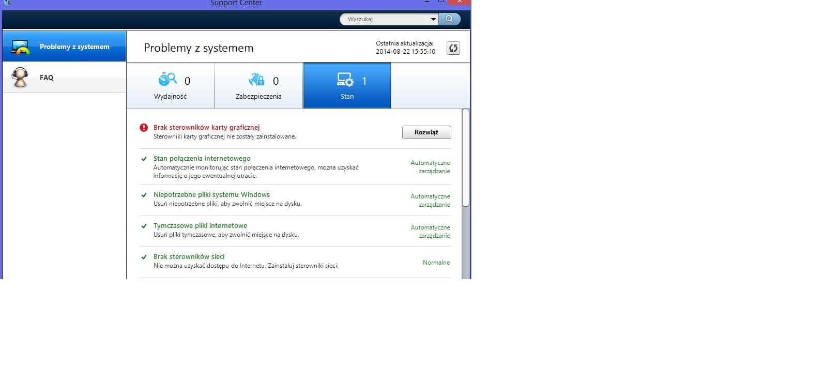
Task: Select the Stan tab
Action: pyautogui.click(x=347, y=86)
